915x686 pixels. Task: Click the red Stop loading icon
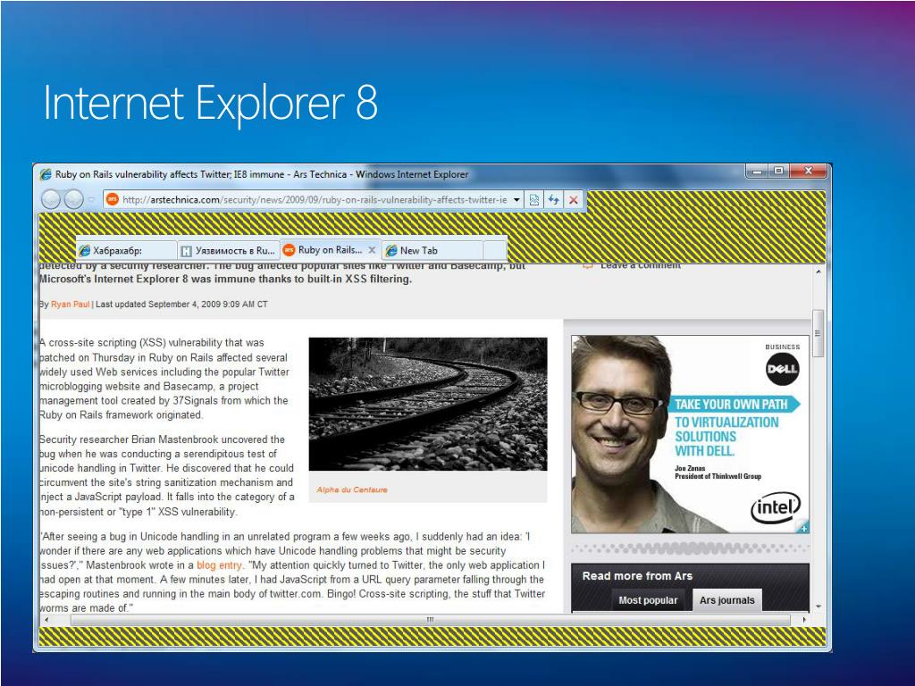coord(574,199)
